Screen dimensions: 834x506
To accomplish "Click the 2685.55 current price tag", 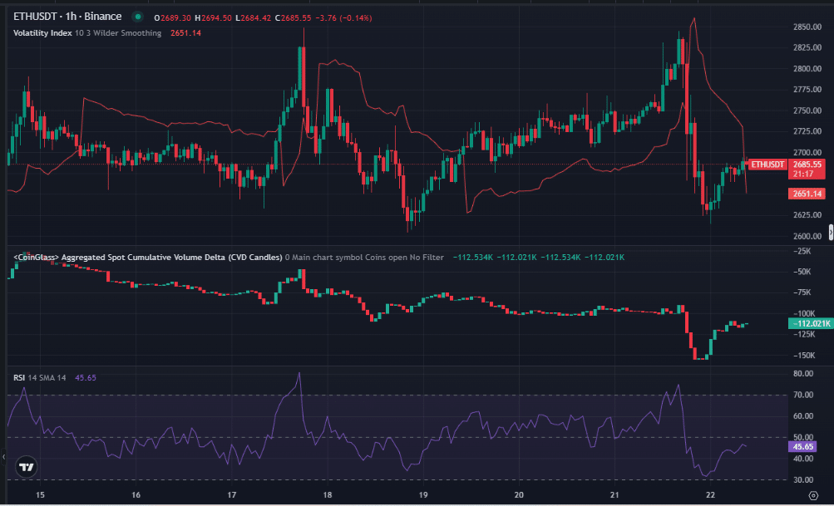I will tap(806, 165).
